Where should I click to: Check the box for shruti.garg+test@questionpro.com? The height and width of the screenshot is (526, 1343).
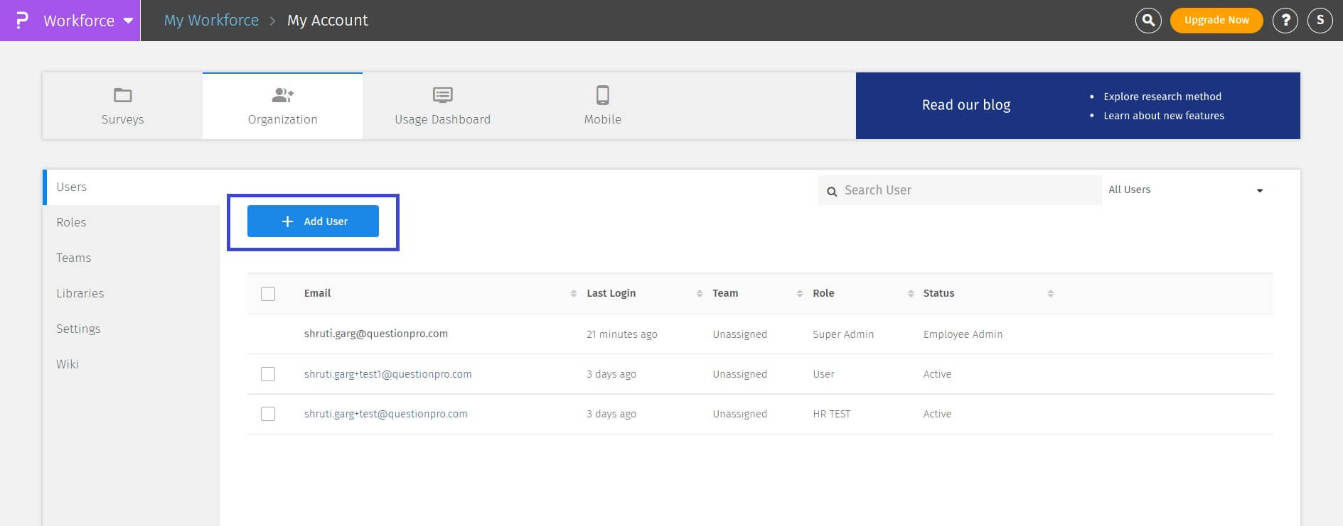click(x=268, y=414)
